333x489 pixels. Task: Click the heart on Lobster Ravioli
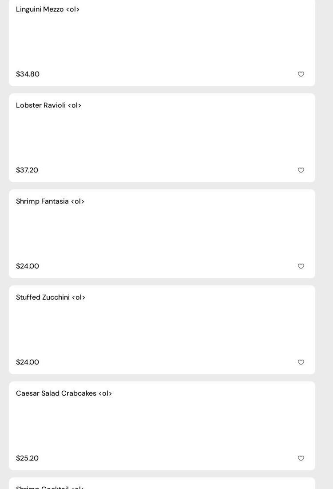(301, 170)
